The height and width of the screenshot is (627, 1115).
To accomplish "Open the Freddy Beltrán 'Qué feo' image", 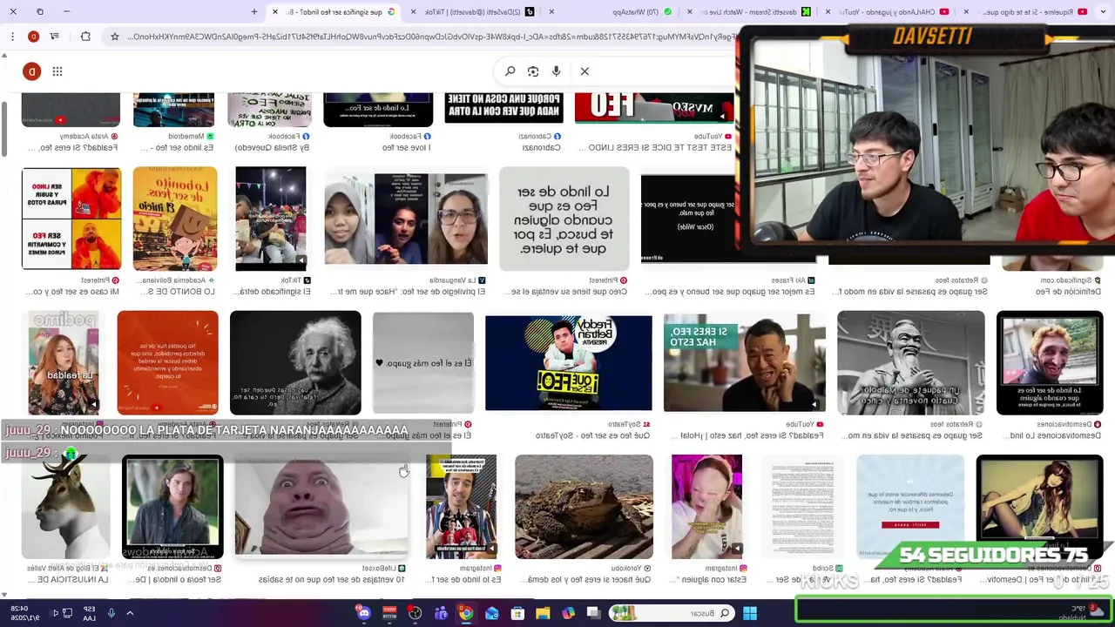I will [568, 362].
